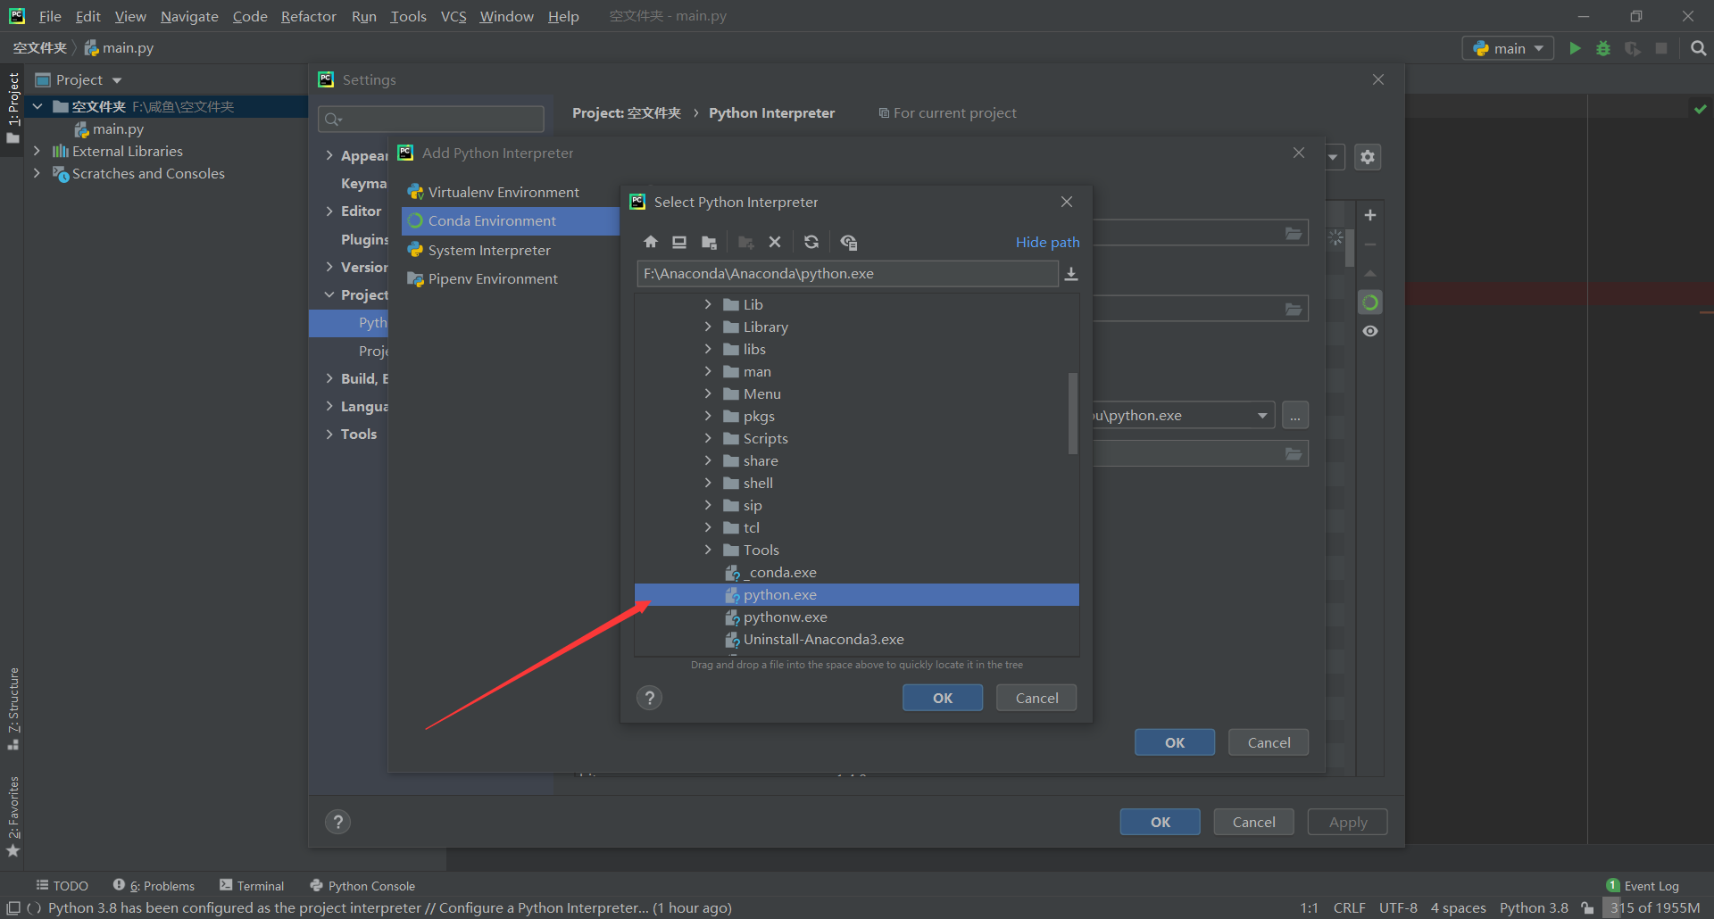Open the Refactor menu

(308, 16)
